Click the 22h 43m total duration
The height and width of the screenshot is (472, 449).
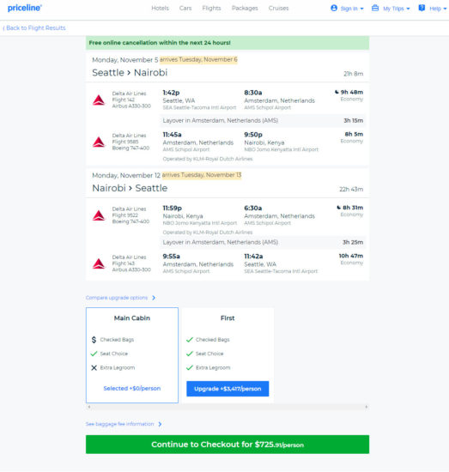tap(351, 190)
